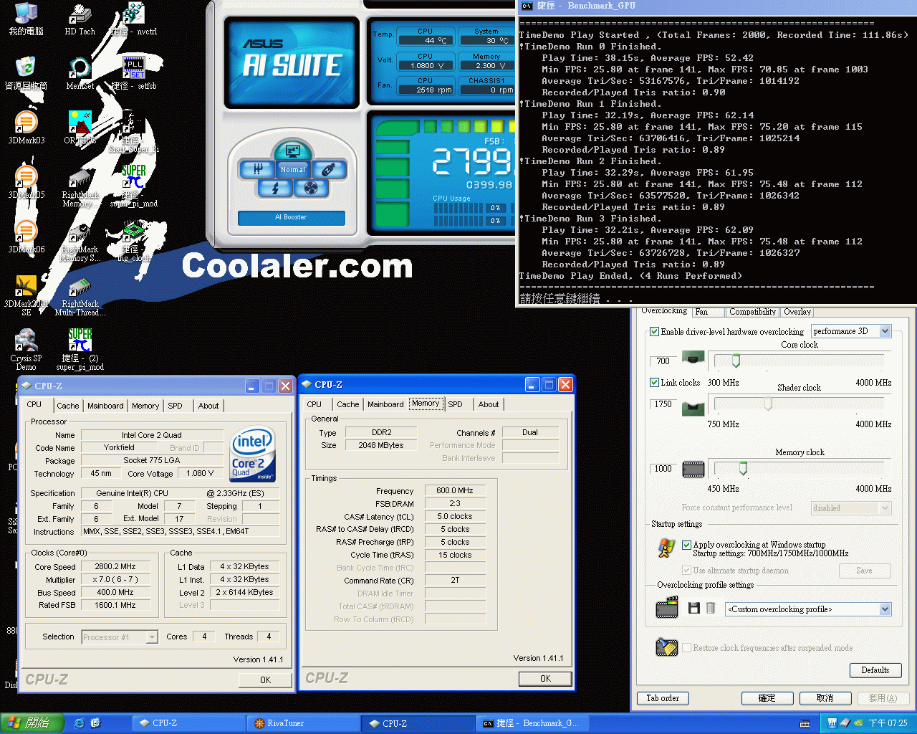Click the memory clock value field showing 1000
Screen dimensions: 917x734
pyautogui.click(x=663, y=469)
